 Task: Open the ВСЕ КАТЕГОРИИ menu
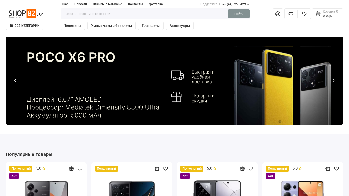click(x=25, y=26)
